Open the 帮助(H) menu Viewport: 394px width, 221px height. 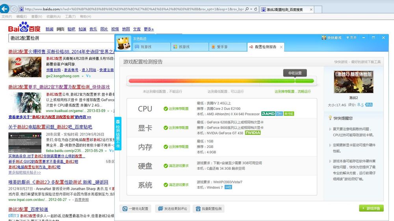[x=85, y=17]
